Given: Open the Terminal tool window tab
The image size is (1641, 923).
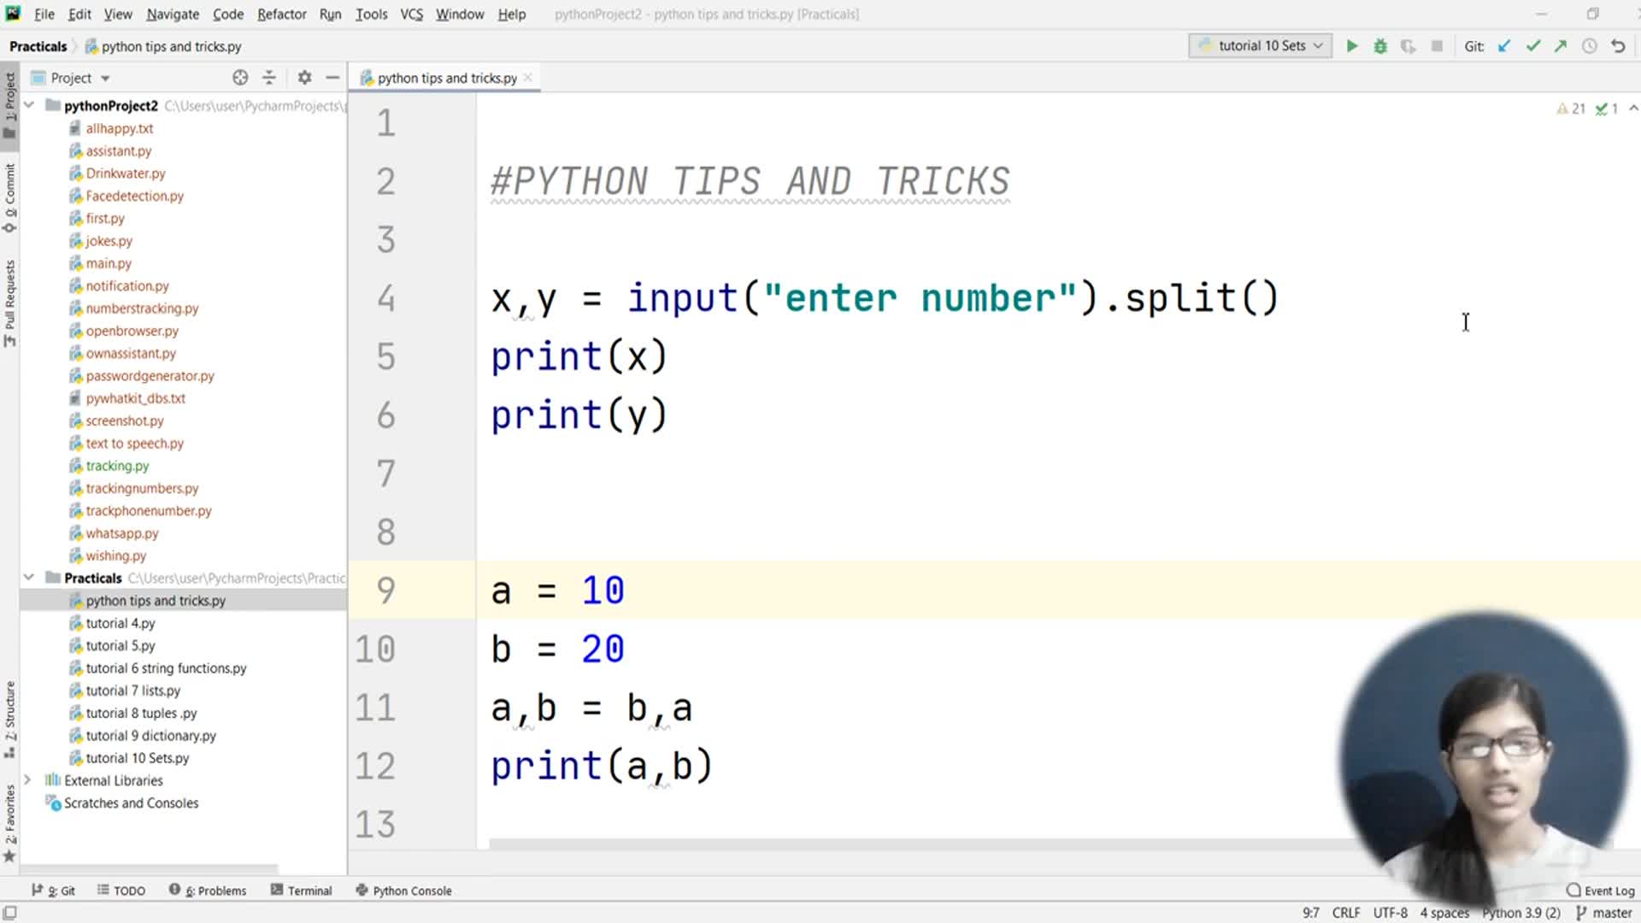Looking at the screenshot, I should pyautogui.click(x=301, y=891).
